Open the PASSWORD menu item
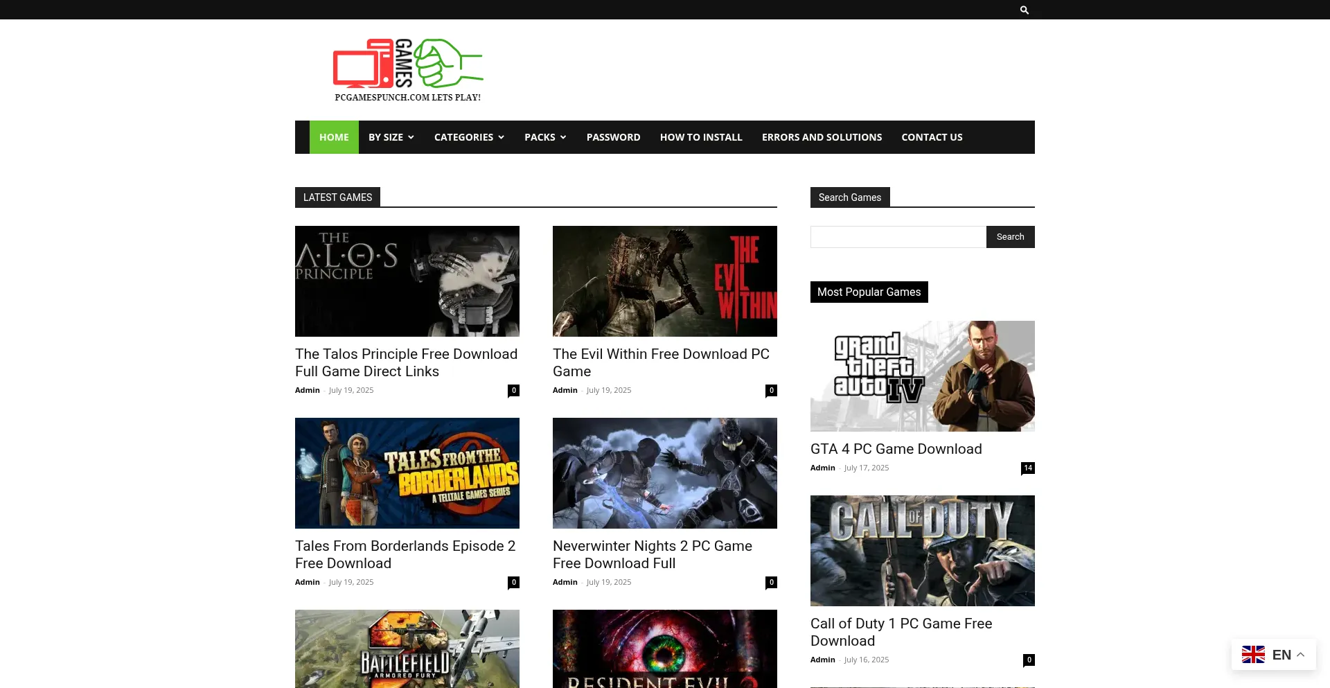 click(614, 137)
